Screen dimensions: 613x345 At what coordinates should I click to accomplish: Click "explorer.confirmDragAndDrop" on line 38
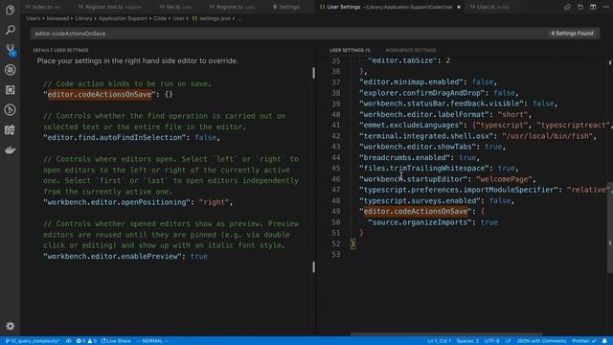point(421,93)
